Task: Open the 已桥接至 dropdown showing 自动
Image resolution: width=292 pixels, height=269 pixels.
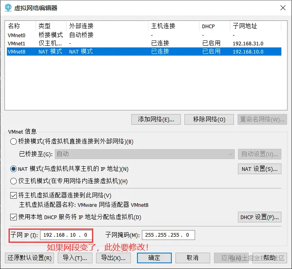Action: click(144, 154)
